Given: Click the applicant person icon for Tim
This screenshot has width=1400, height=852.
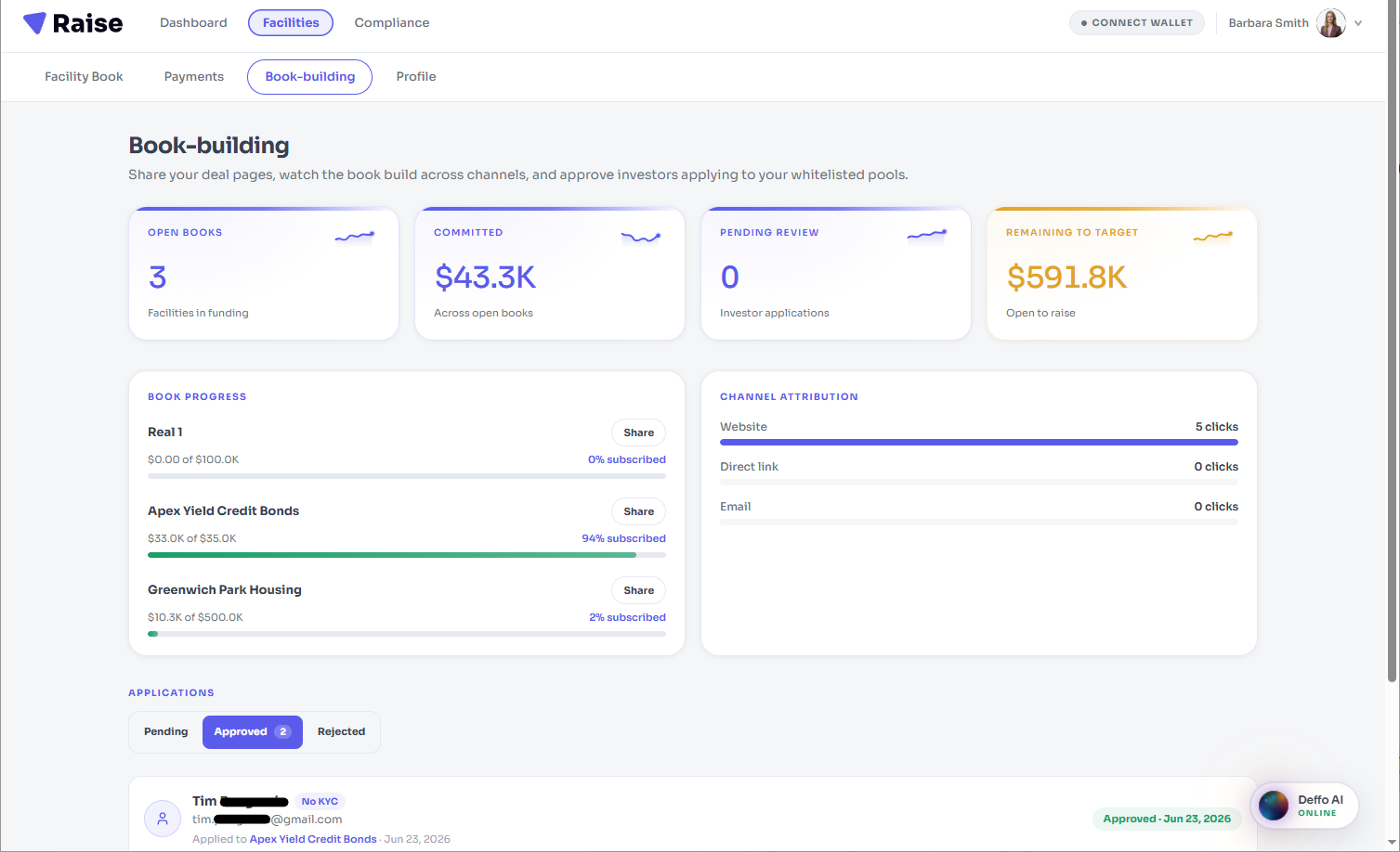Looking at the screenshot, I should (x=163, y=819).
